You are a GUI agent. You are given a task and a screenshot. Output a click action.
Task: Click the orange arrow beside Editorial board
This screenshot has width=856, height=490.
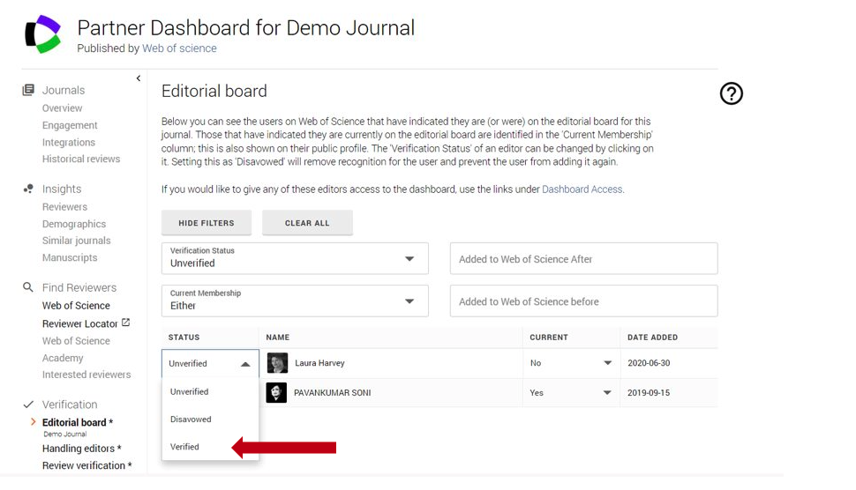coord(34,422)
